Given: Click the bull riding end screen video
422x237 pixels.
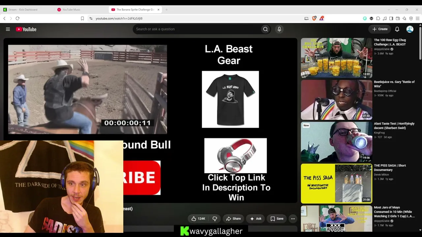Looking at the screenshot, I should (87, 90).
